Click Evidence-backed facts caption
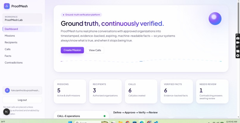The image size is (240, 123). [176, 96]
